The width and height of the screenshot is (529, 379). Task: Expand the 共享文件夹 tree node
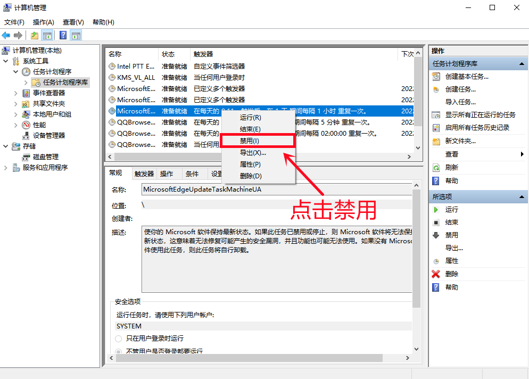[16, 104]
